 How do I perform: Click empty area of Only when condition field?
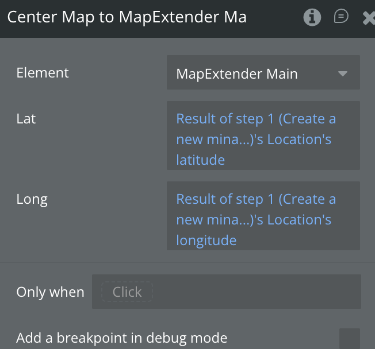coord(259,292)
